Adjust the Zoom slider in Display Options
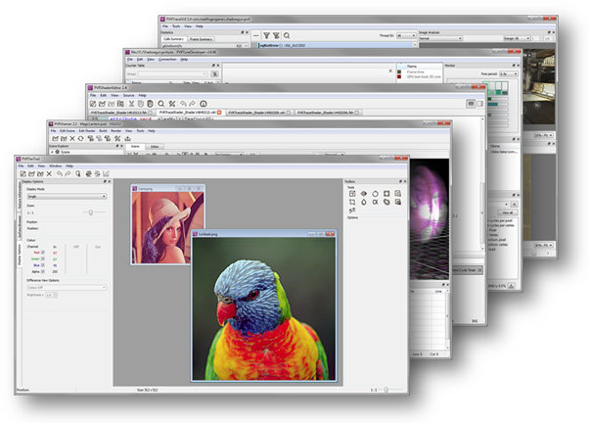589x423 pixels. [x=91, y=212]
